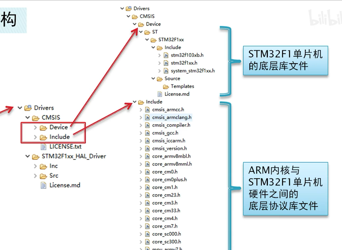Screen dimensions: 342x250
Task: Collapse the STM32F1xx_HAL_Driver folder
Action: pos(27,156)
